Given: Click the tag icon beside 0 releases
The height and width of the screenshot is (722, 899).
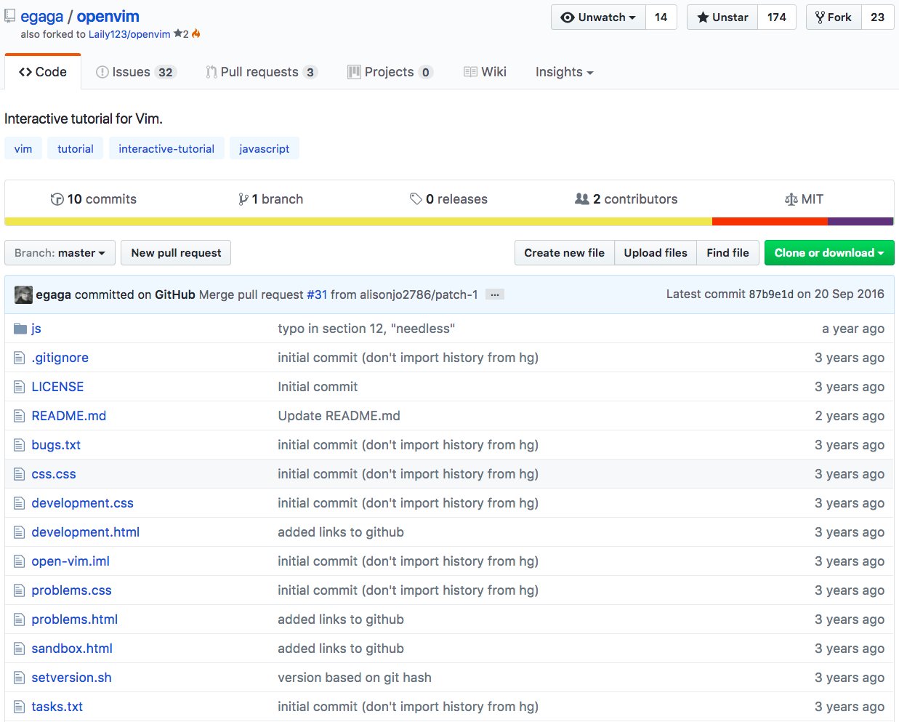Looking at the screenshot, I should tap(416, 198).
